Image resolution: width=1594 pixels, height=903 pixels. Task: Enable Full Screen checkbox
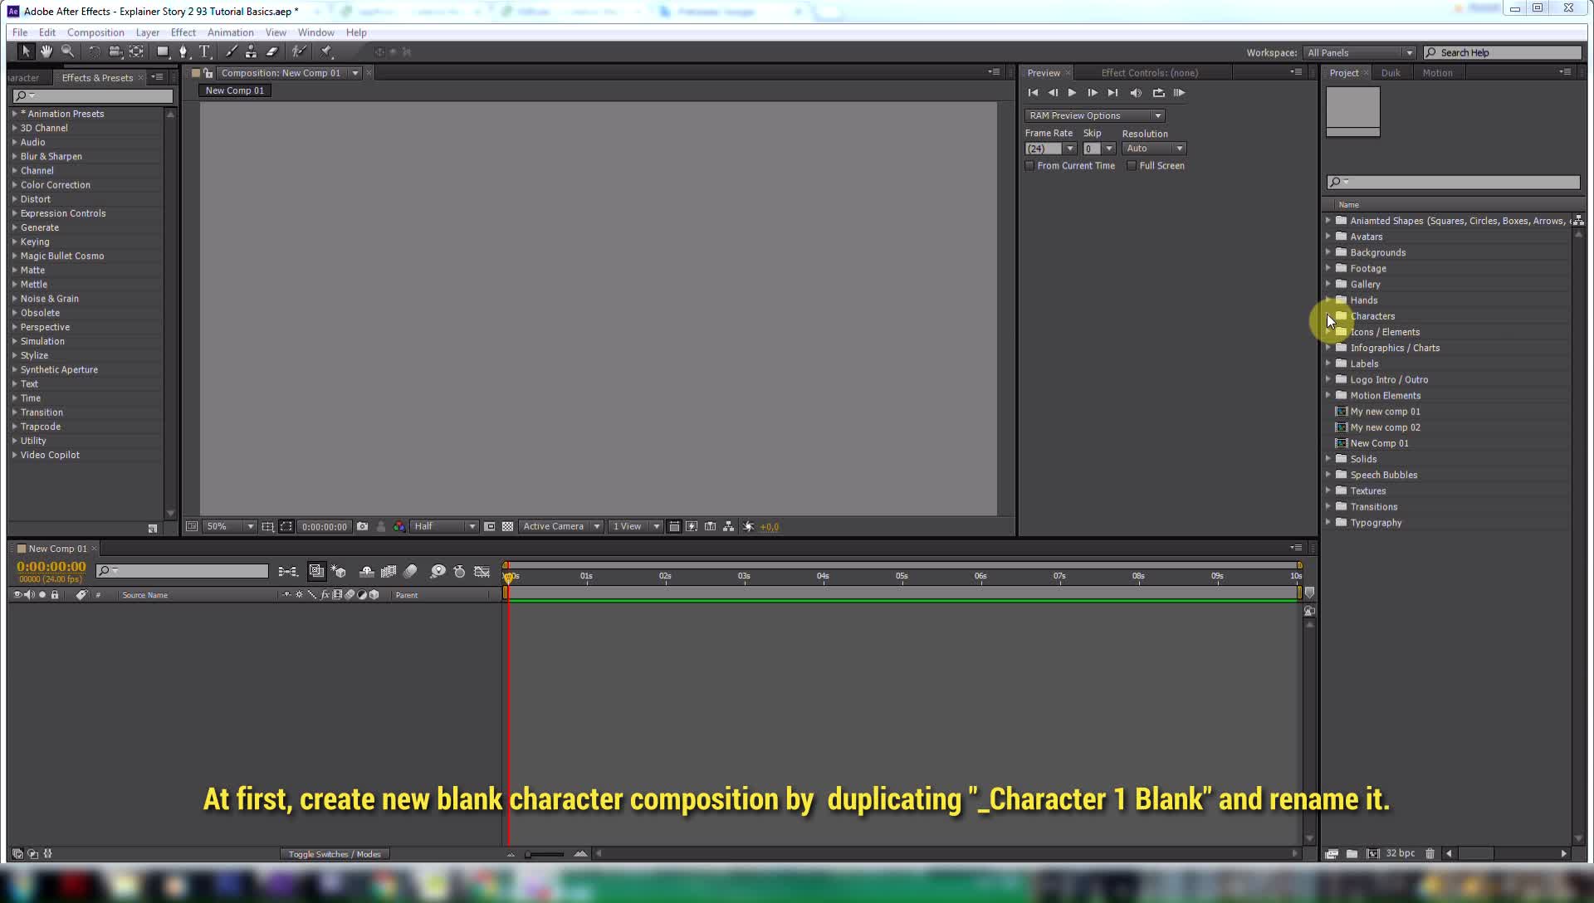point(1132,166)
